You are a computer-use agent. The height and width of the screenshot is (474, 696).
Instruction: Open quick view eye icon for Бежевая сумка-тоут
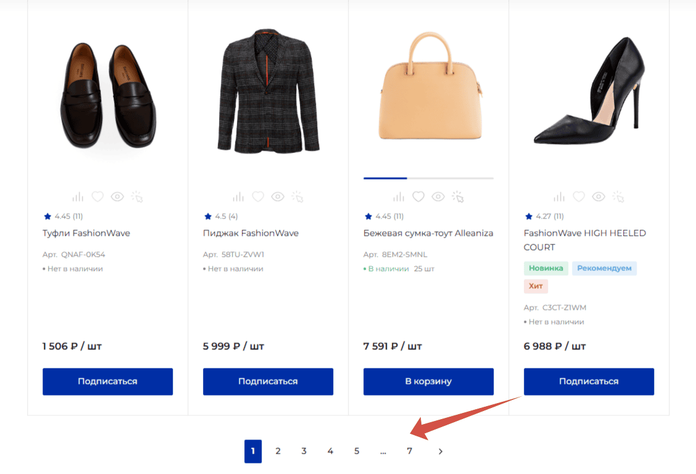438,196
